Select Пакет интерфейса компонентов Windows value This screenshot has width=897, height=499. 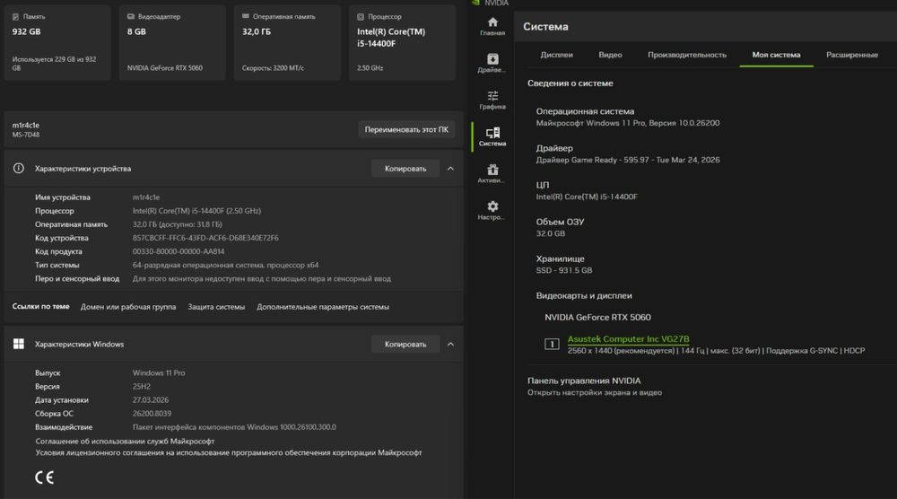pyautogui.click(x=234, y=427)
